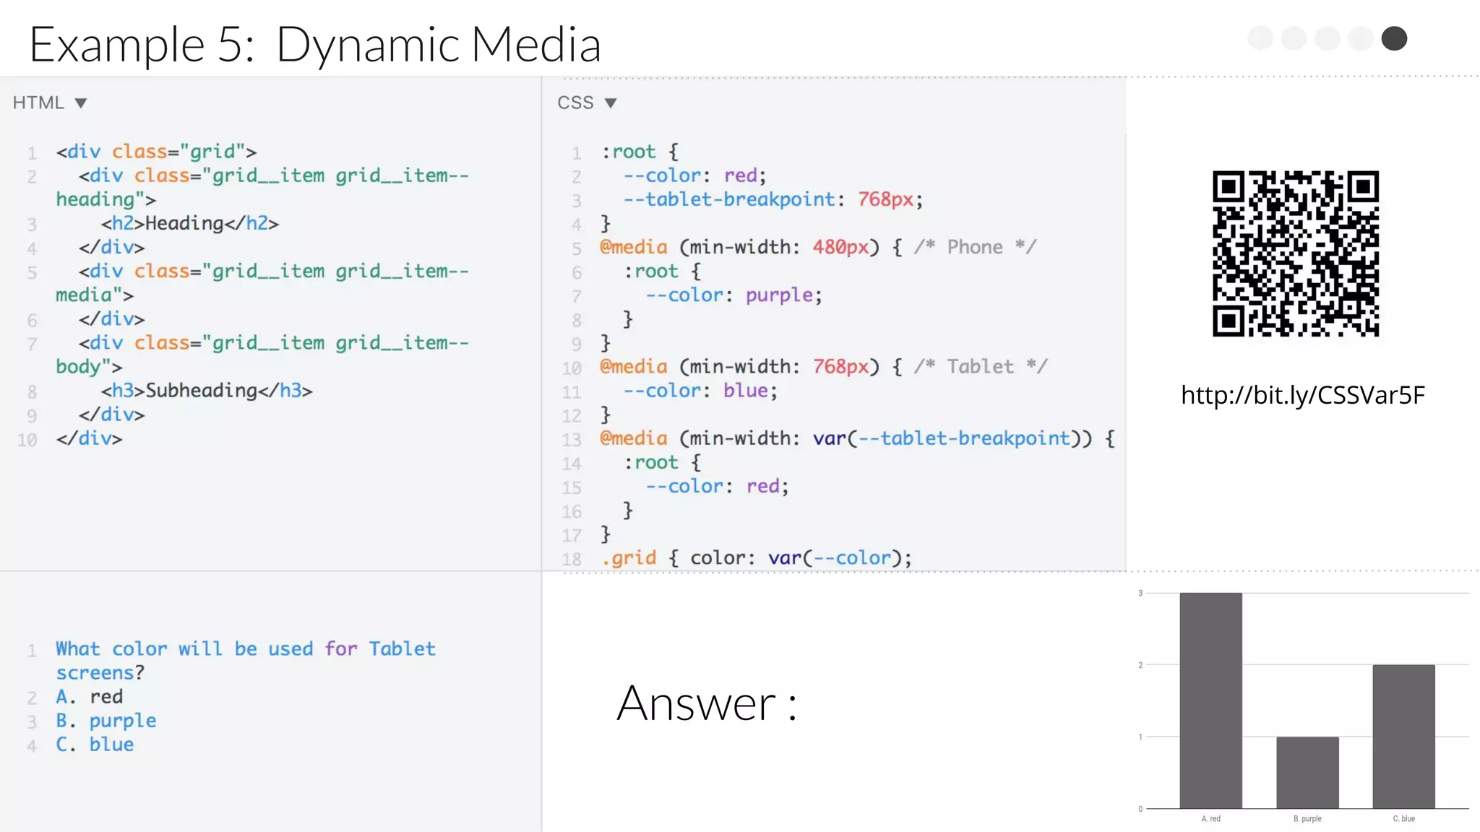Click the HTML panel label
Viewport: 1480px width, 832px height.
38,103
